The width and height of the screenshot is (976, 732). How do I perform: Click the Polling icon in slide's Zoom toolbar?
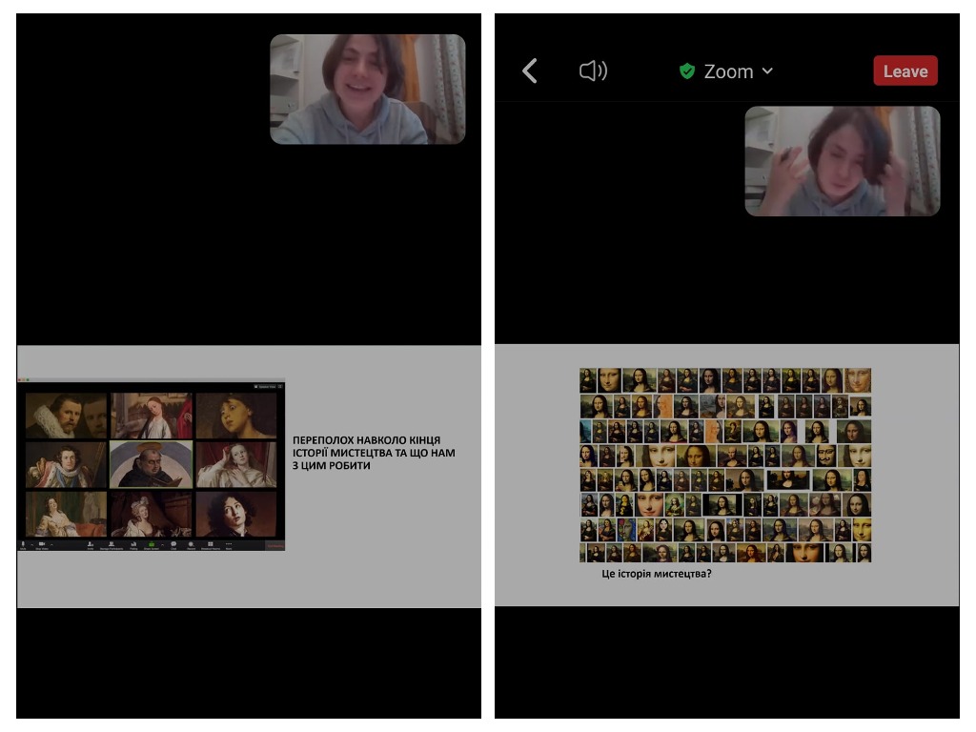(133, 544)
